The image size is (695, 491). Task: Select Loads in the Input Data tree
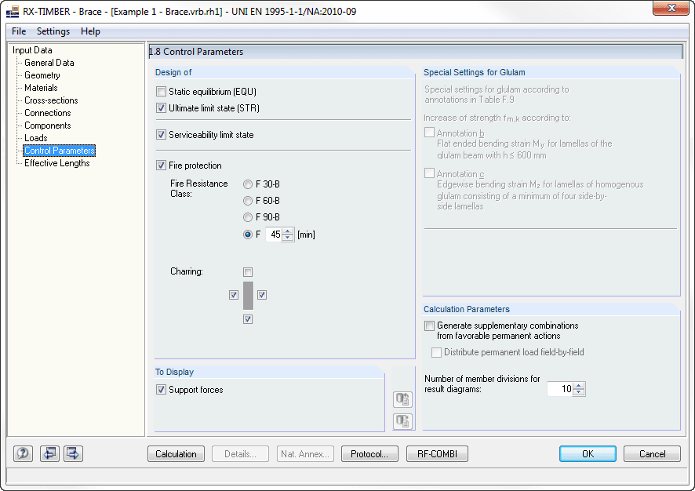pos(35,137)
